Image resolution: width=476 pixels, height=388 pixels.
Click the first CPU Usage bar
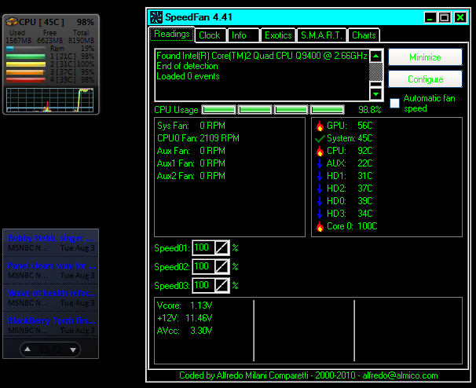[x=218, y=110]
